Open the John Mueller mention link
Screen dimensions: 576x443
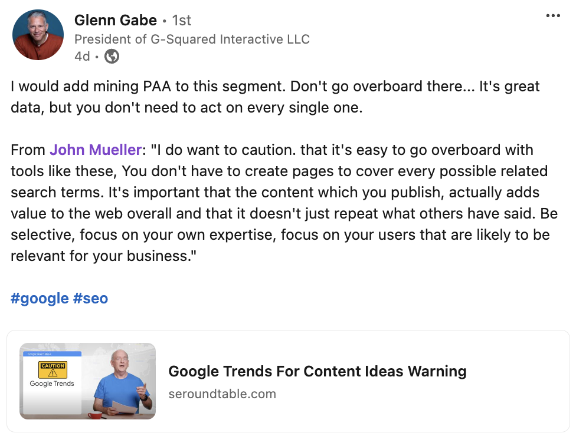[x=95, y=150]
